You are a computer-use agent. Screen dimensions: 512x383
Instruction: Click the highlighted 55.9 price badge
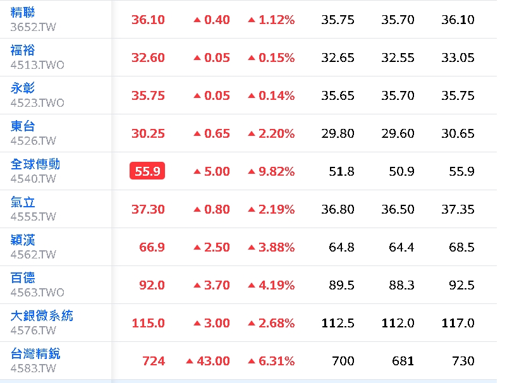coord(147,171)
